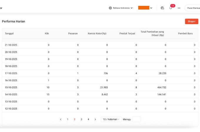
Task: Select the 15-10-2025 date cell
Action: pos(11,87)
